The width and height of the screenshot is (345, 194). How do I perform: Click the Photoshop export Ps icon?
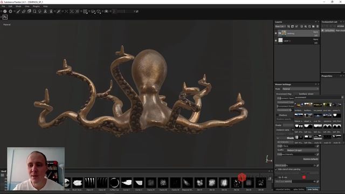coord(5,17)
